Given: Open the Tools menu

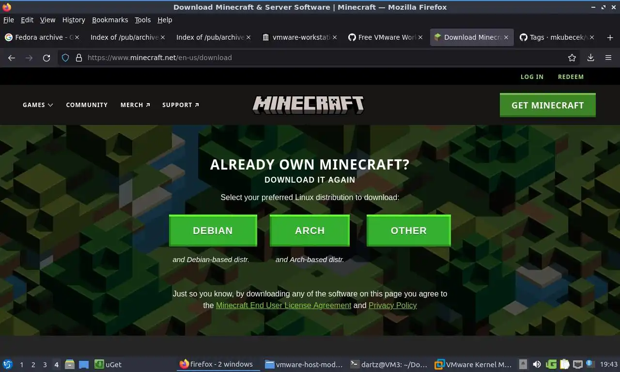Looking at the screenshot, I should click(143, 20).
